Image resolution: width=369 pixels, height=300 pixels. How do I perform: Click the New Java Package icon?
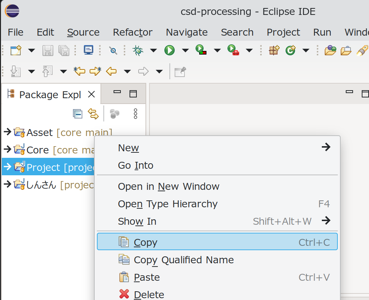click(x=274, y=50)
